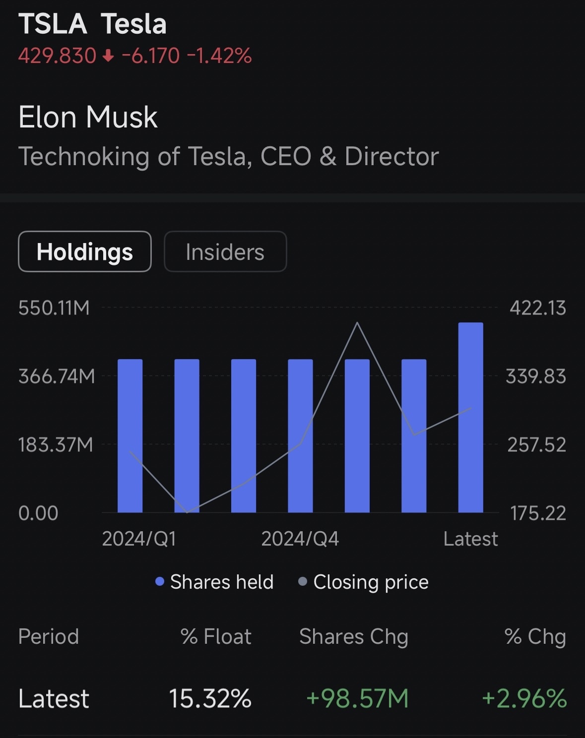Click the +98.57M Shares Chg value
This screenshot has width=585, height=738.
coord(357,698)
